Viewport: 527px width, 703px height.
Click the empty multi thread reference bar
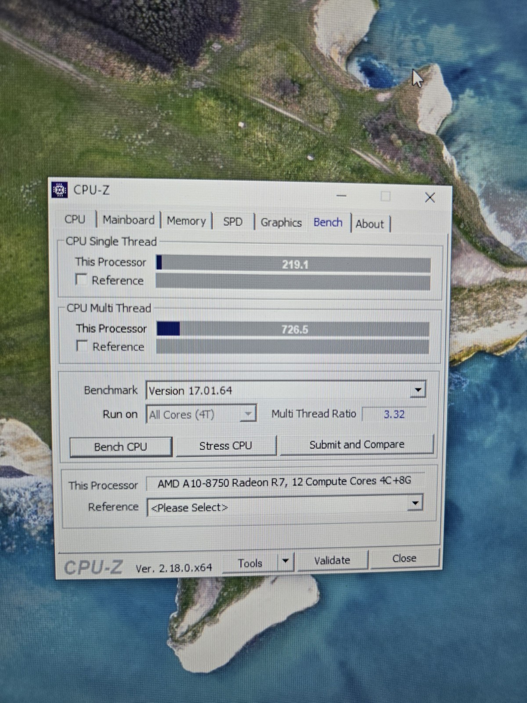click(x=292, y=346)
